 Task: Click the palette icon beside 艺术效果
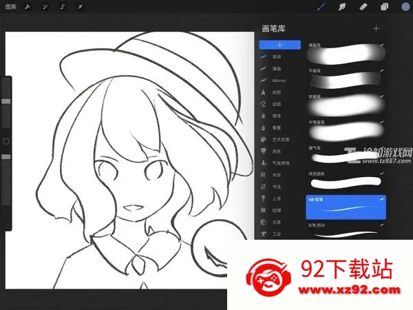point(263,139)
